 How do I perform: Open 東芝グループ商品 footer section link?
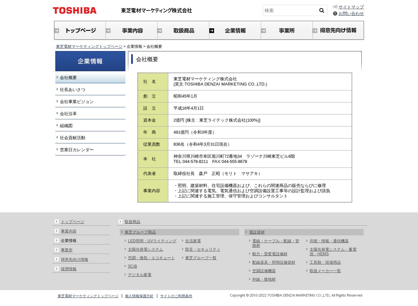click(140, 232)
